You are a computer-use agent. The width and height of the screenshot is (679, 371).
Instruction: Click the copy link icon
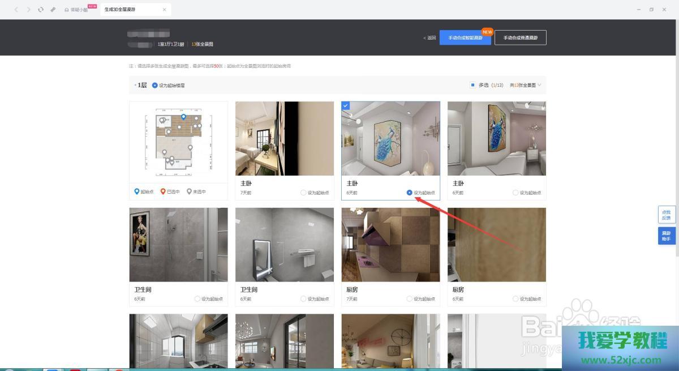click(x=53, y=10)
